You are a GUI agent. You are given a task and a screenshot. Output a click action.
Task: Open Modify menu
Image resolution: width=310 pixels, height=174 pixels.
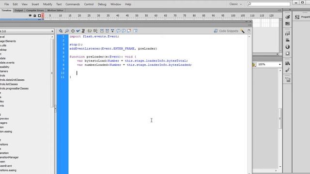[47, 4]
